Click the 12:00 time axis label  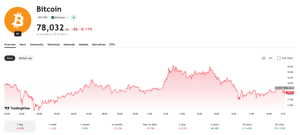click(166, 114)
